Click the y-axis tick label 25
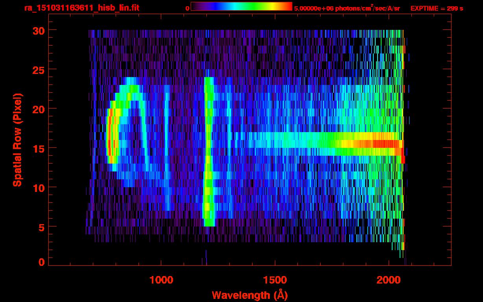The height and width of the screenshot is (302, 483). 38,70
